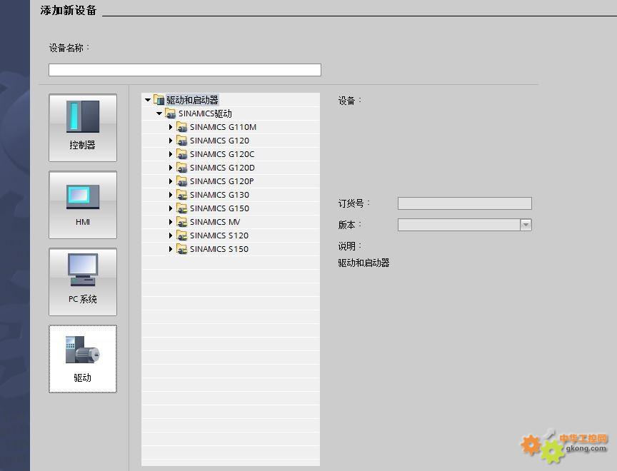Expand the SINAMICS S120 node
The image size is (617, 471).
171,235
